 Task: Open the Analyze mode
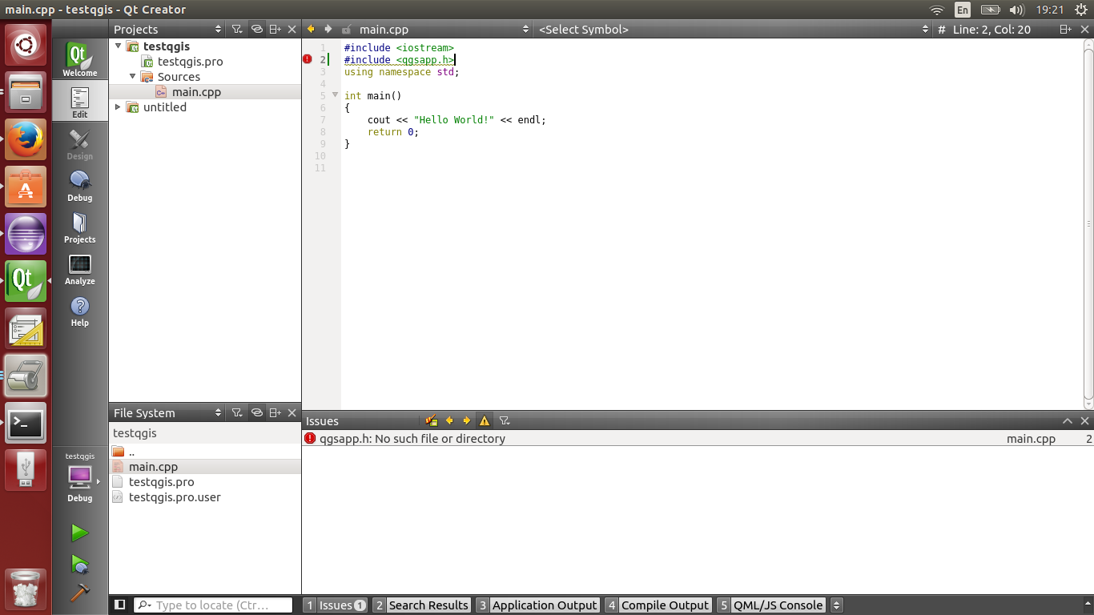pos(79,269)
